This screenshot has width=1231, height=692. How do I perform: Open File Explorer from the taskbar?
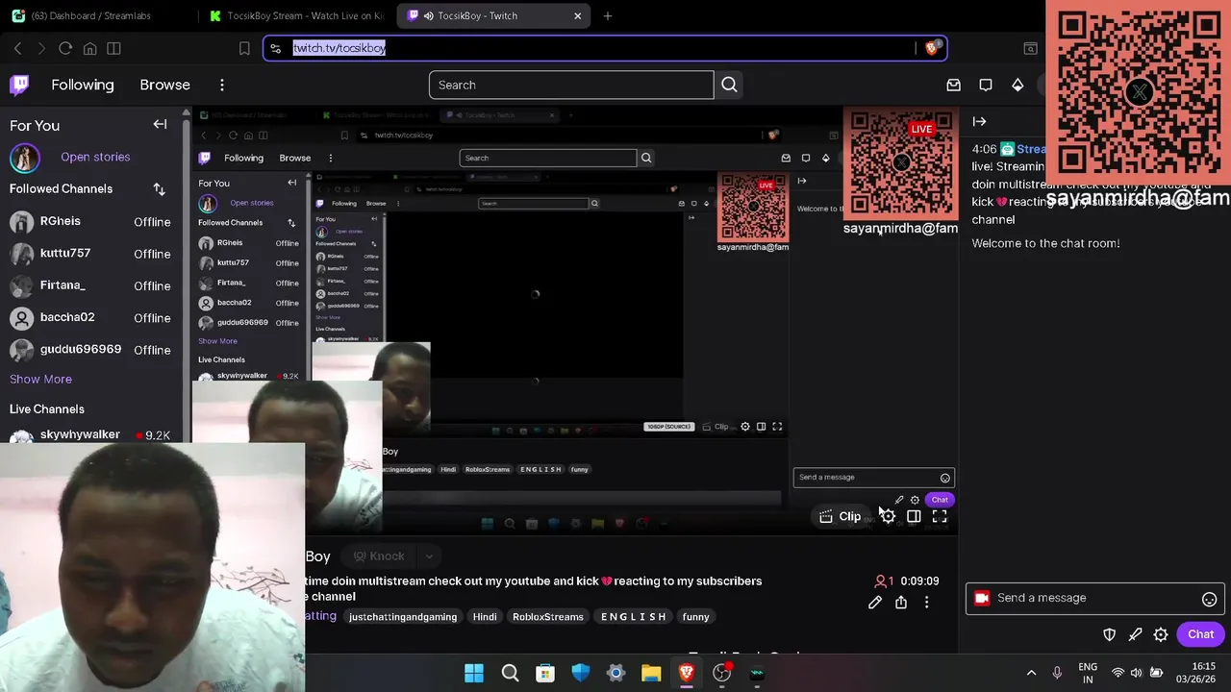pyautogui.click(x=651, y=674)
